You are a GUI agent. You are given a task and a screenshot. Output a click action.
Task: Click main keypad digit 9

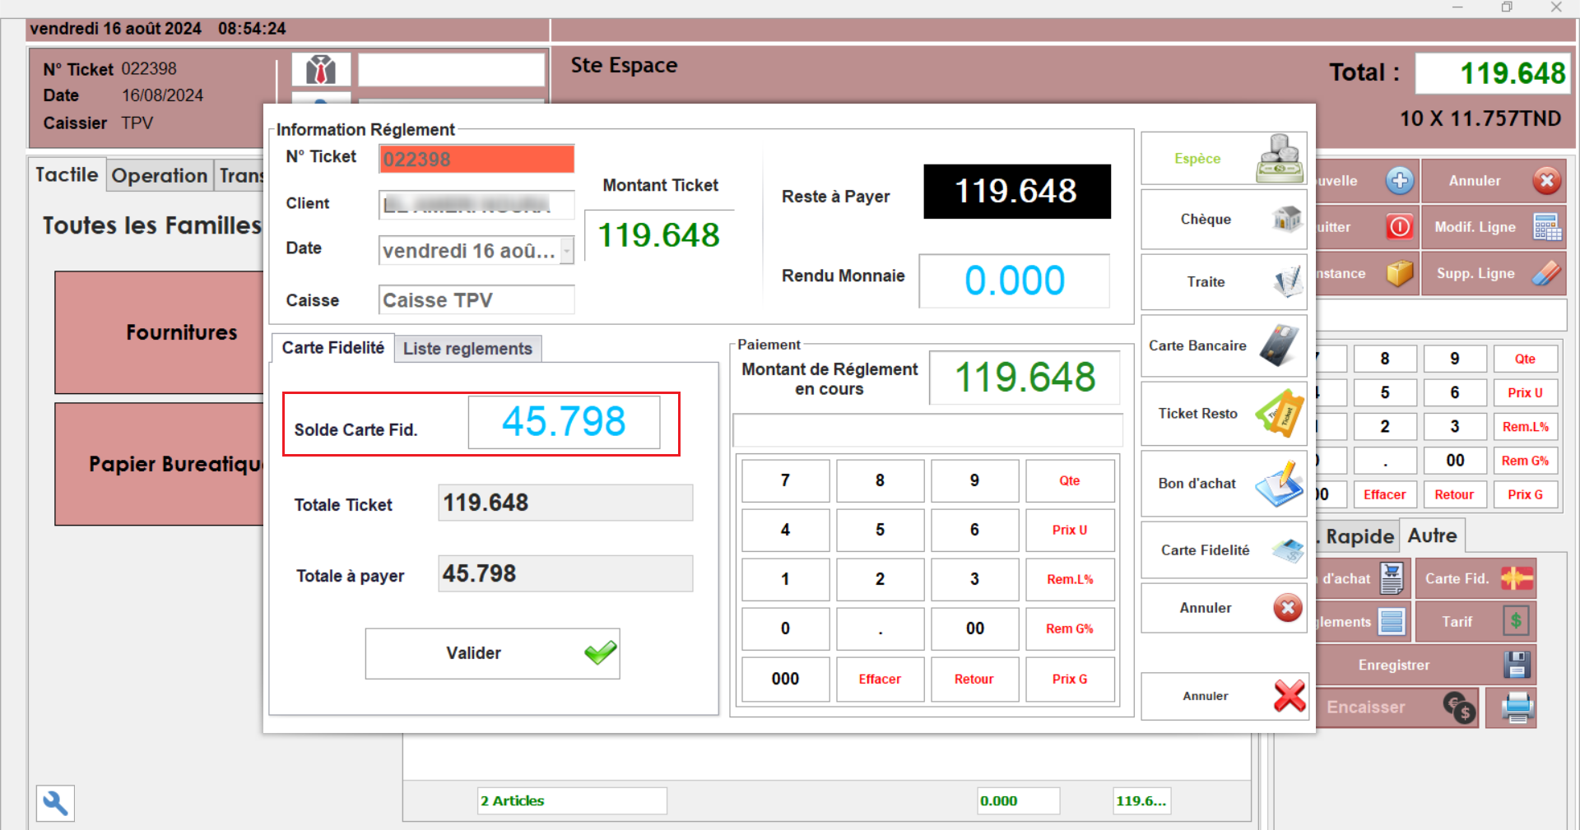(x=1455, y=359)
